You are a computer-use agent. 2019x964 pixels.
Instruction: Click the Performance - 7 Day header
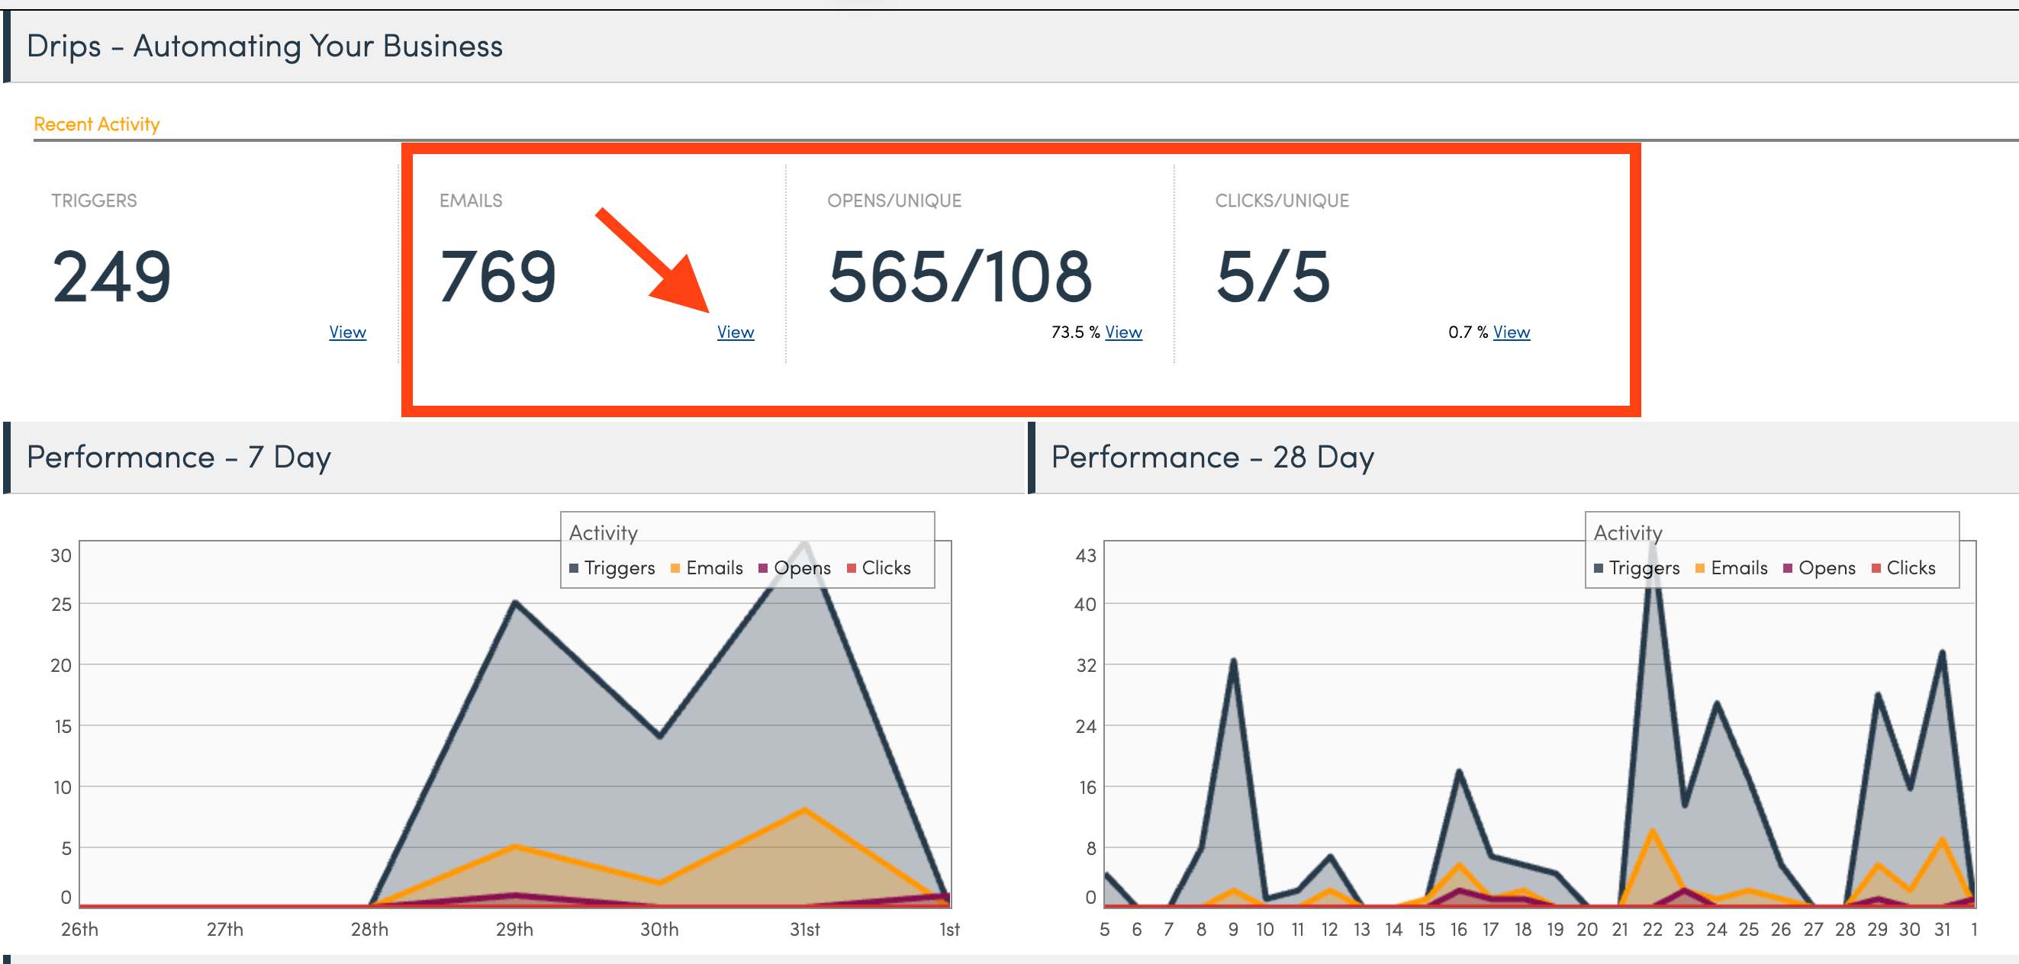(x=179, y=457)
